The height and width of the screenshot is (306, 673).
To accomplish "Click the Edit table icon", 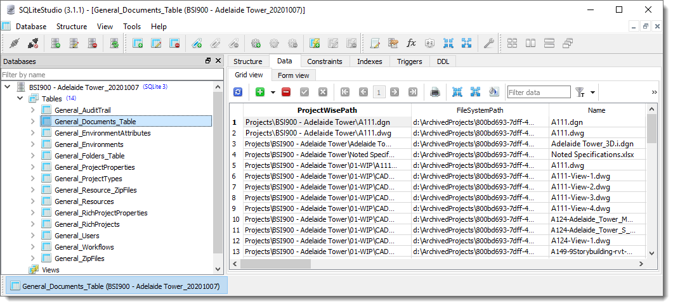I will click(156, 43).
